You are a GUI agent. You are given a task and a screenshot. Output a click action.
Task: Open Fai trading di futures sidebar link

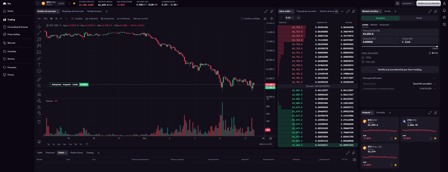(17, 27)
